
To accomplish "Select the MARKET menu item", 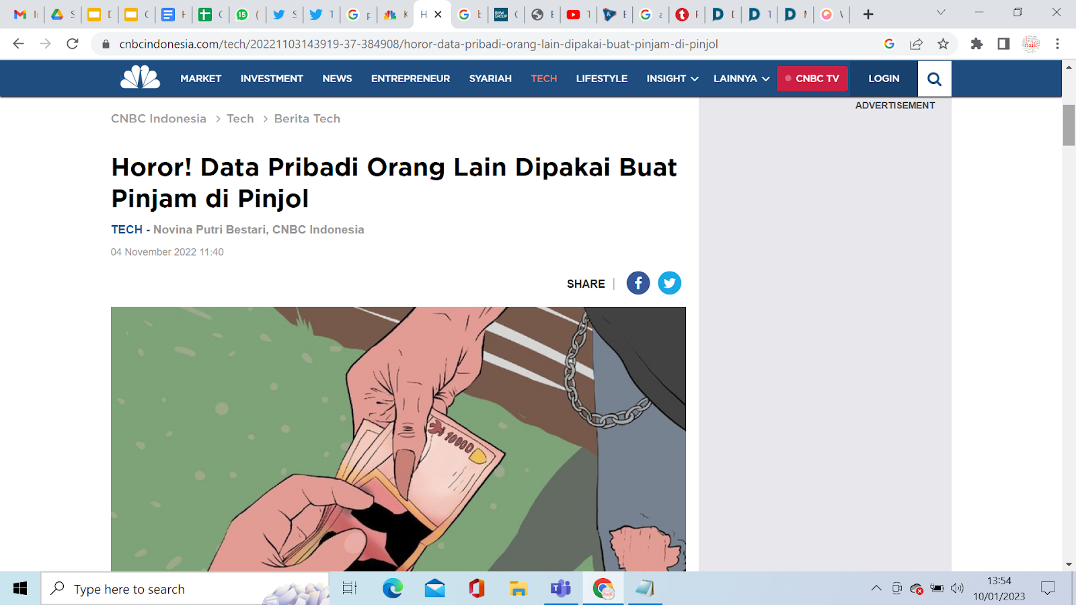I will (200, 78).
